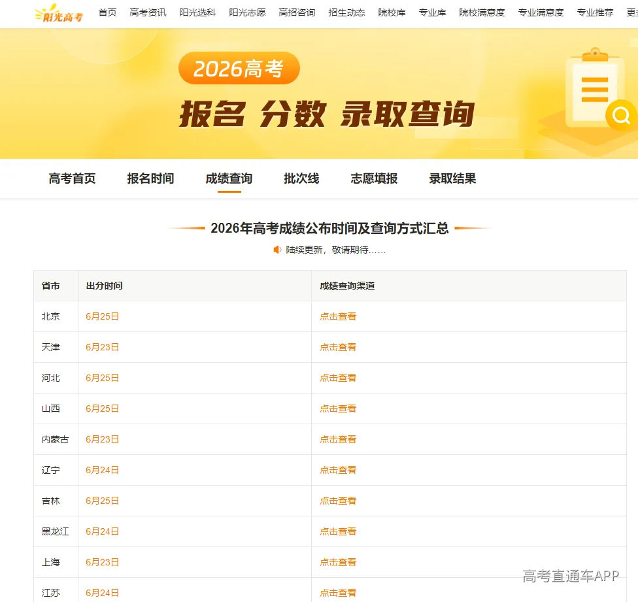Open 专业库 in the top navigation
Viewport: 638px width, 602px height.
click(433, 12)
